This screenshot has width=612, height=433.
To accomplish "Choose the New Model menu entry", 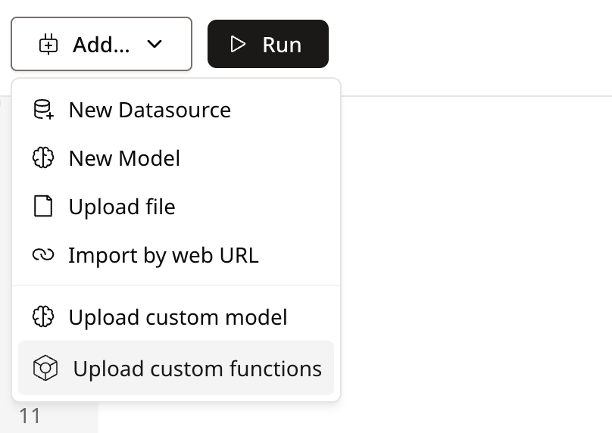I will click(x=176, y=158).
